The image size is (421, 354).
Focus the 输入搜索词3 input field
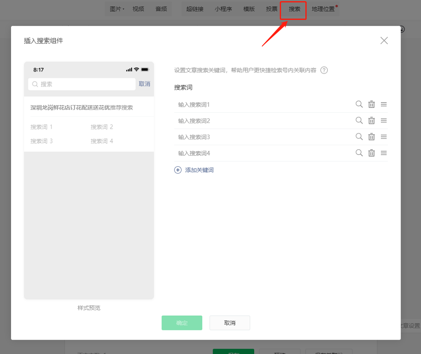pos(263,137)
